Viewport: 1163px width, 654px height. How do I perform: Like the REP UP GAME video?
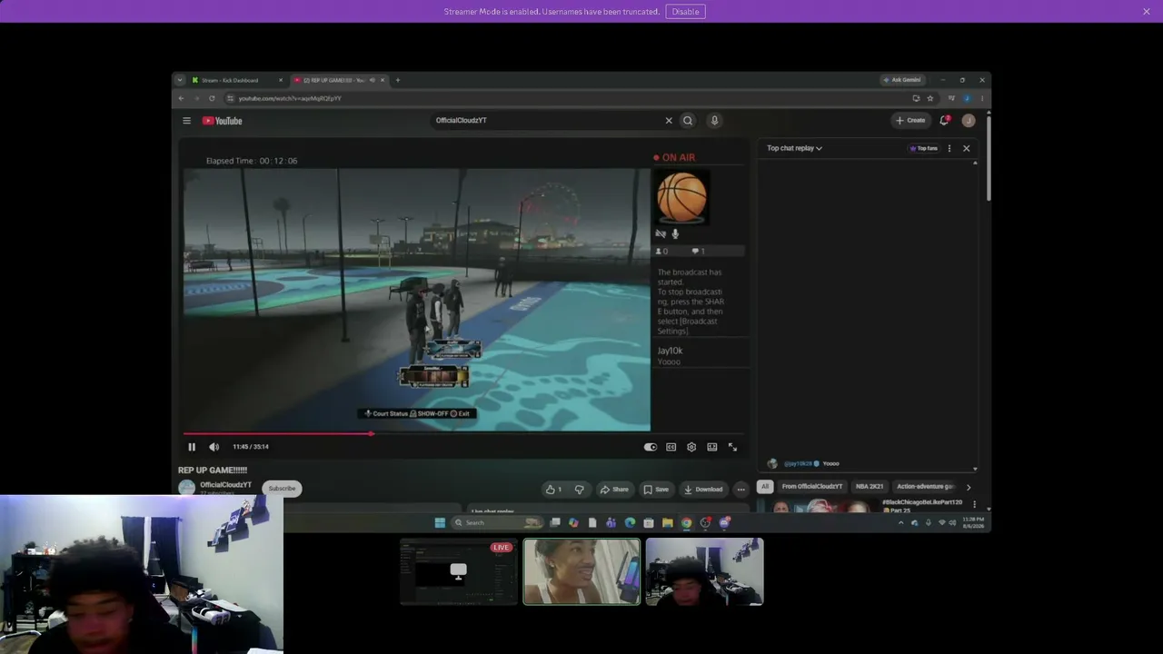pos(553,490)
